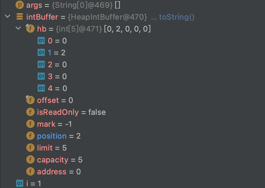Select the mark = -1 field

click(x=54, y=124)
